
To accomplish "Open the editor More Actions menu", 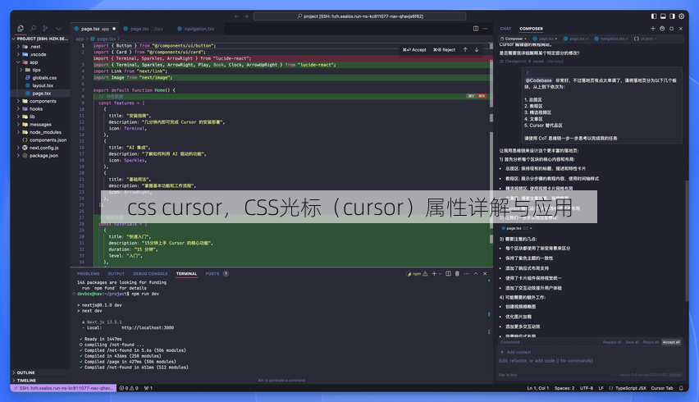I will click(485, 29).
